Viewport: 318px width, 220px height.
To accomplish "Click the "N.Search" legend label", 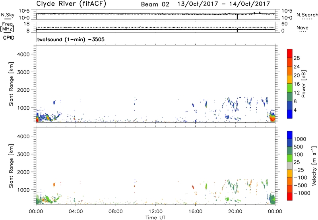I will pos(307,15).
